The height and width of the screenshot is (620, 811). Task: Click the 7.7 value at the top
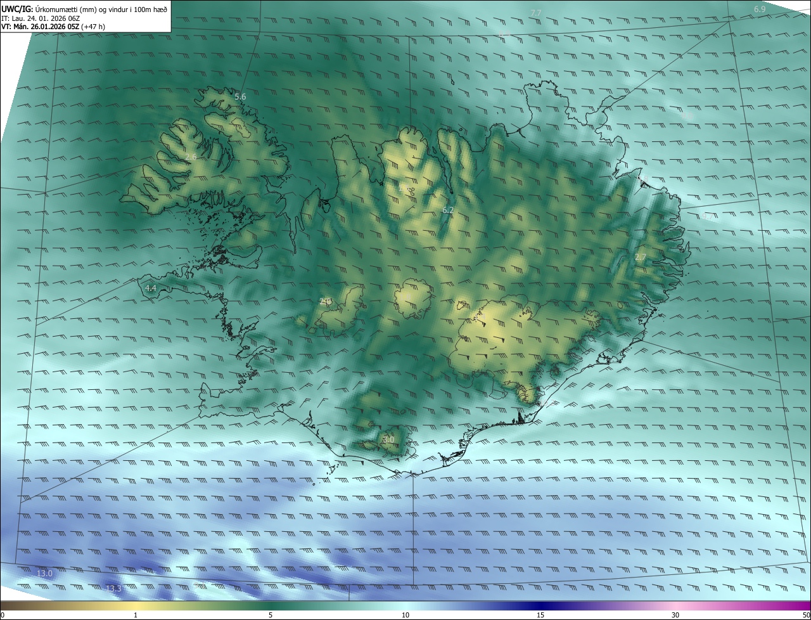(536, 13)
